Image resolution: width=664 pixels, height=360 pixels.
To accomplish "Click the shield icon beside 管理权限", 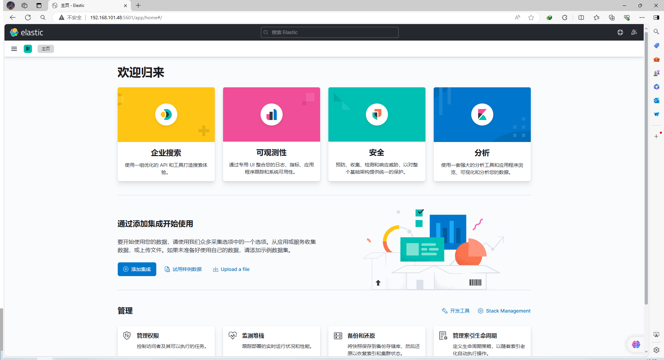I will pos(127,336).
